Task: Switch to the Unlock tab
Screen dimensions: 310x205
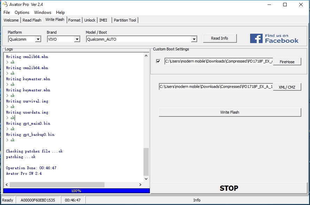Action: click(x=90, y=20)
